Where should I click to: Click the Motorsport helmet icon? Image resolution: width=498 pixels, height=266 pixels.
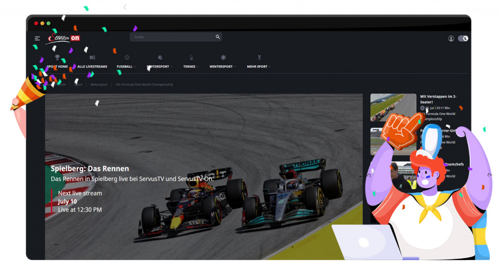160,57
